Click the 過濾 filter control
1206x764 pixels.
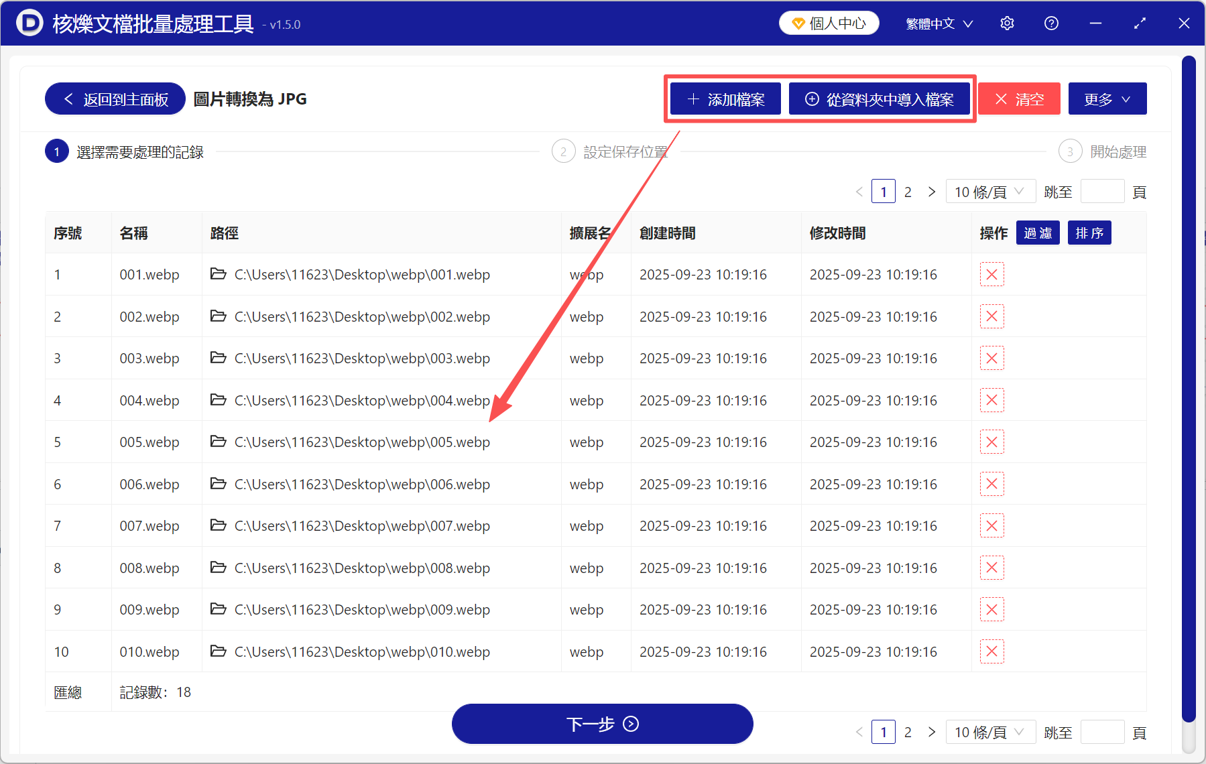coord(1038,233)
